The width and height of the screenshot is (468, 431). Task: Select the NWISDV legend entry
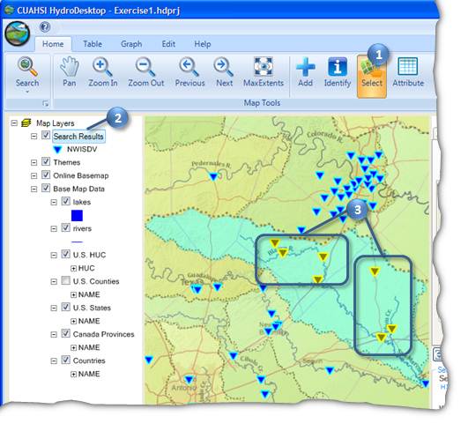click(x=82, y=149)
